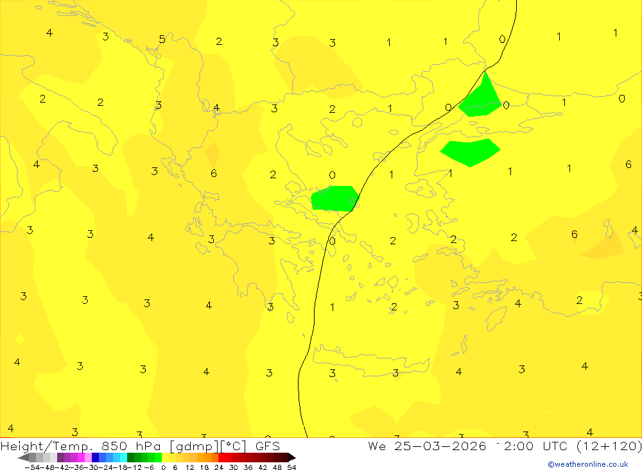Viewport: 642px width, 470px height.
Task: Click the '-48' legend label
Action: 47,467
